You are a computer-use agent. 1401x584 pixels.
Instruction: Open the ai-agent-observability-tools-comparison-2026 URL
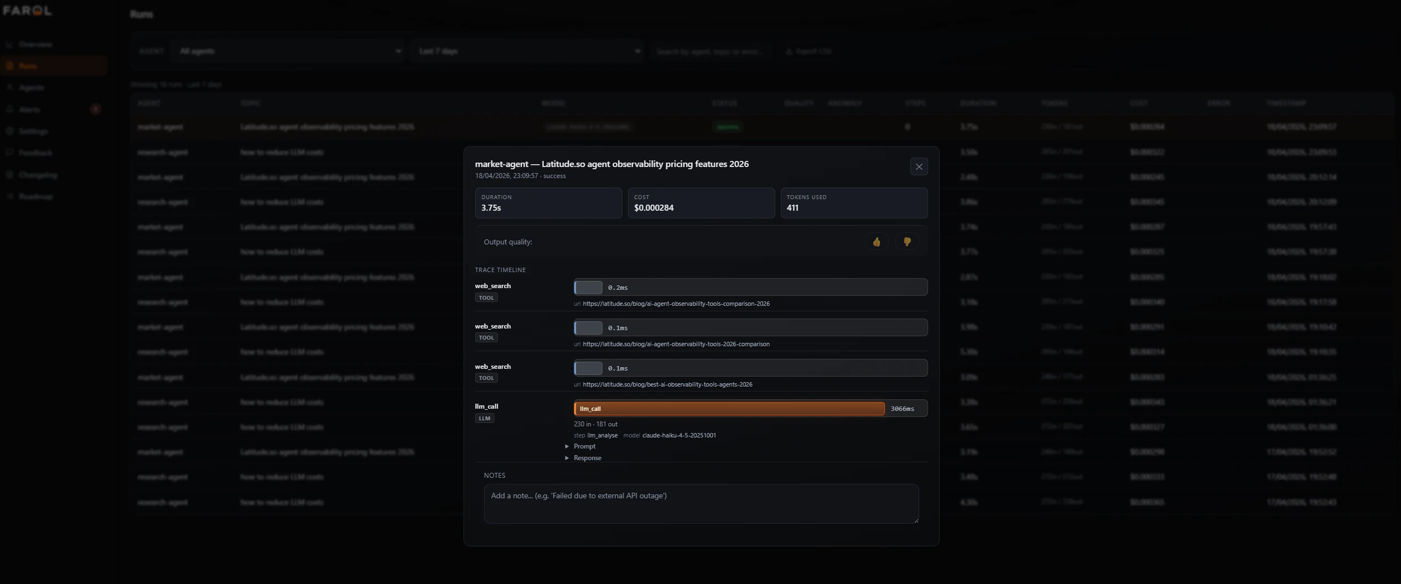pos(676,304)
